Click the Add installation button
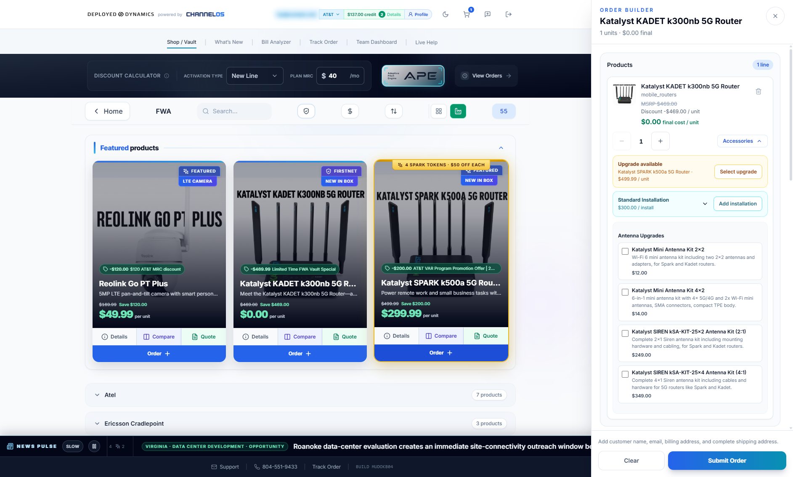 point(737,204)
